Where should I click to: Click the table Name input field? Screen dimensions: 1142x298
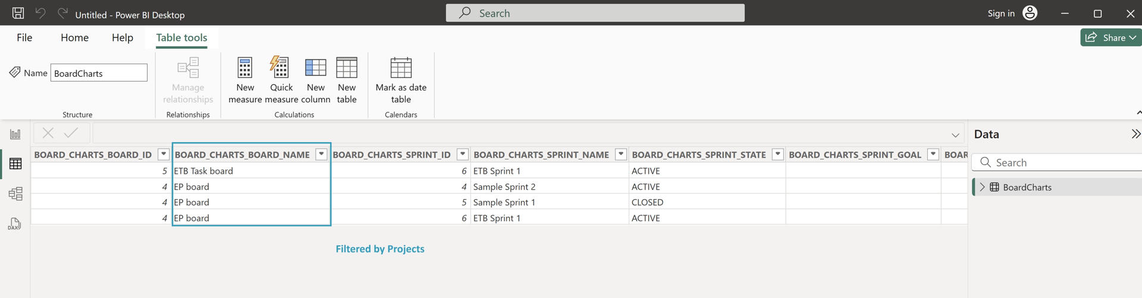pyautogui.click(x=99, y=73)
